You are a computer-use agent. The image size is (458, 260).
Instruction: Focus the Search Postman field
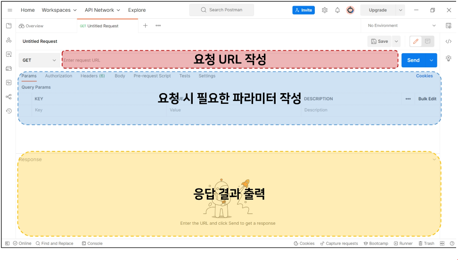[221, 10]
